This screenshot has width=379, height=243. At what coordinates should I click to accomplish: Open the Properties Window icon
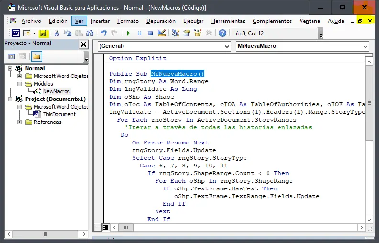point(187,33)
